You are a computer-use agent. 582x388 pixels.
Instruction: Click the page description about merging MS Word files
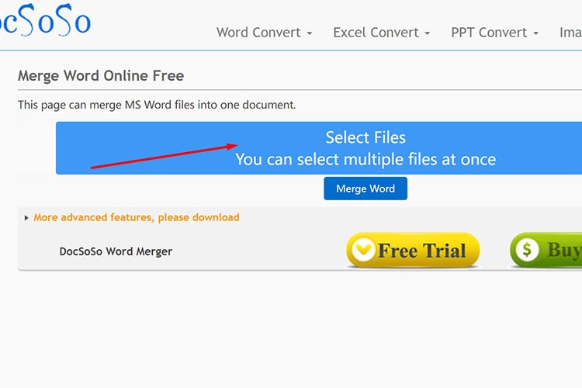tap(157, 105)
